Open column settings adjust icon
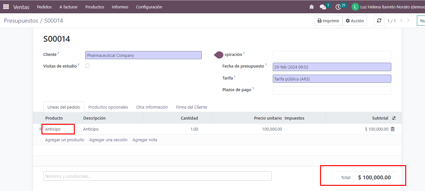The width and height of the screenshot is (425, 191). pyautogui.click(x=394, y=118)
